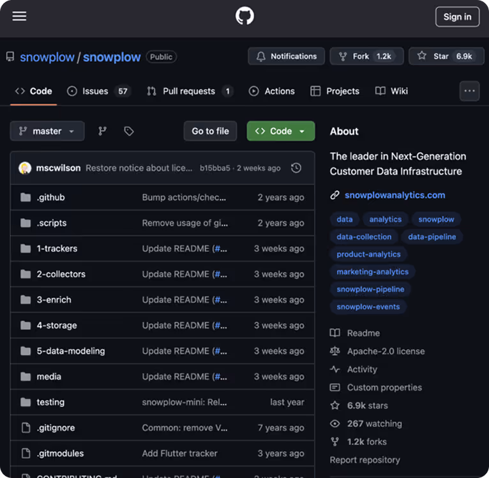Click the GitHub logo icon
This screenshot has width=489, height=478.
244,16
